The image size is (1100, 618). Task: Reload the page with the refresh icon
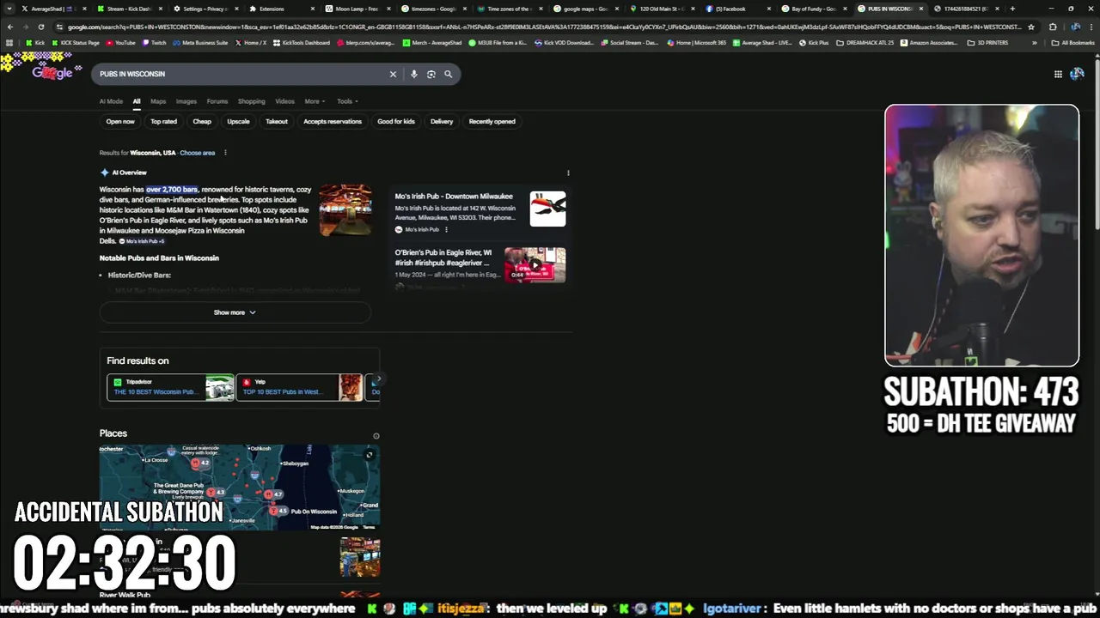click(40, 27)
